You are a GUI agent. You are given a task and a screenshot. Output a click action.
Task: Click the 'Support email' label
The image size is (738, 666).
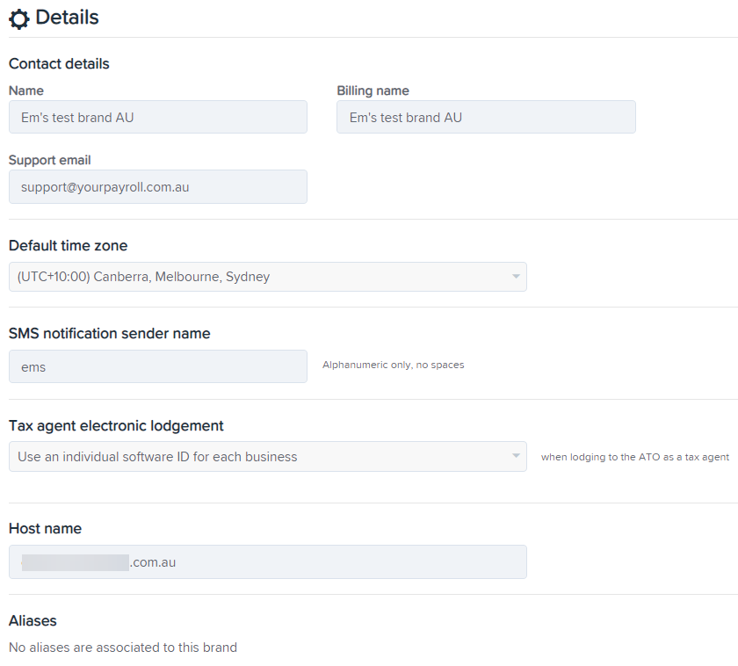pos(50,160)
